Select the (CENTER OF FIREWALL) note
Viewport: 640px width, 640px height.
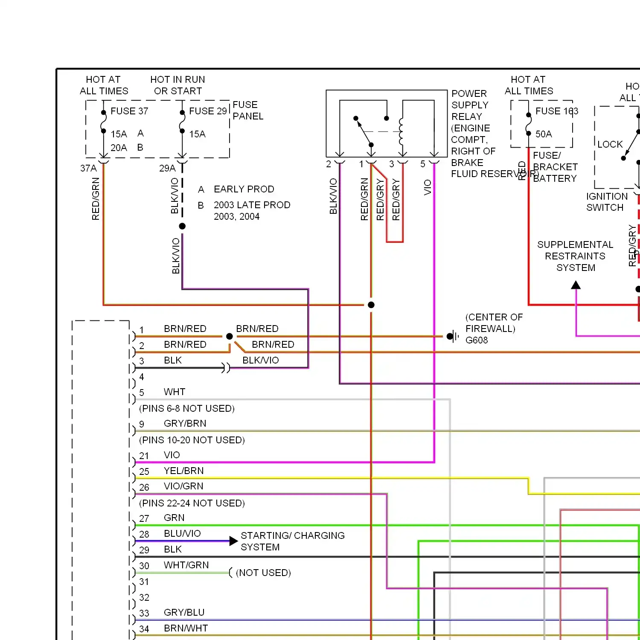(494, 323)
